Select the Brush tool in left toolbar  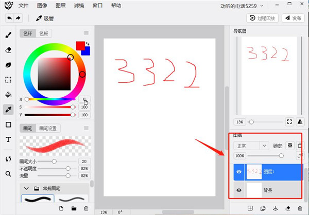click(x=8, y=35)
